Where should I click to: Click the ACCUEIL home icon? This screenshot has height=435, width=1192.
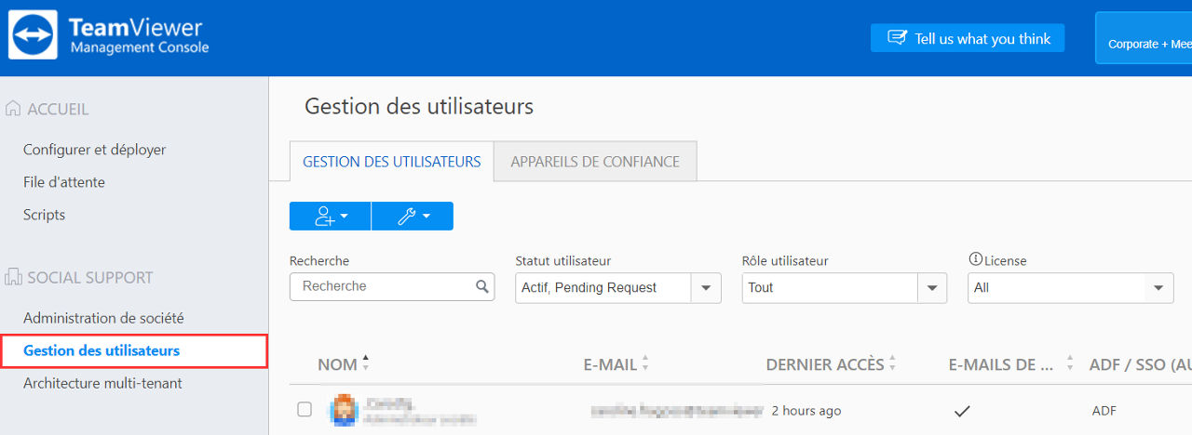pyautogui.click(x=13, y=109)
